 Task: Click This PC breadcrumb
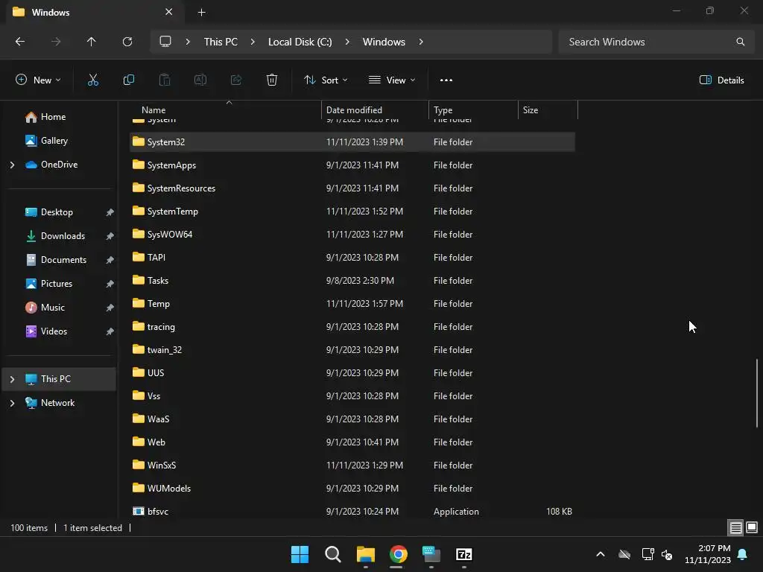[221, 42]
